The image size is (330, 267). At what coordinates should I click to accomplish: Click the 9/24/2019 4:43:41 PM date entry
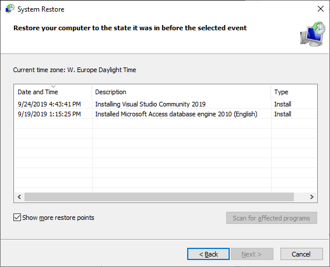coord(49,104)
